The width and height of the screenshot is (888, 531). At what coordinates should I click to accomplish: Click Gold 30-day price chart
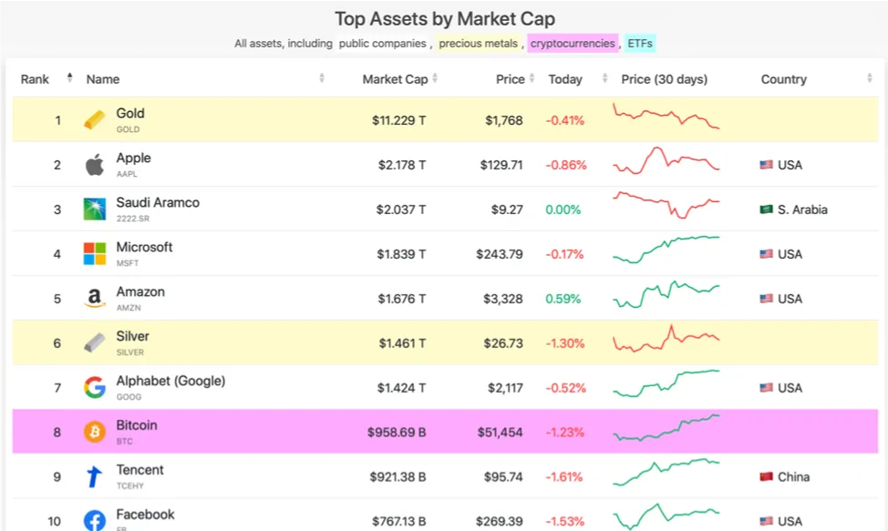click(x=666, y=117)
